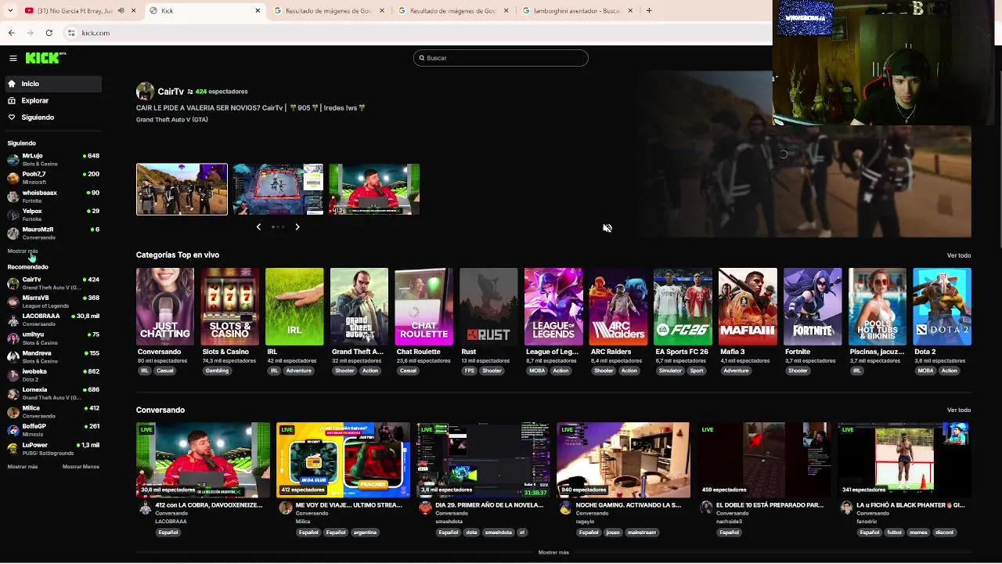Close the Kick browser tab
The image size is (1002, 564).
coord(258,11)
